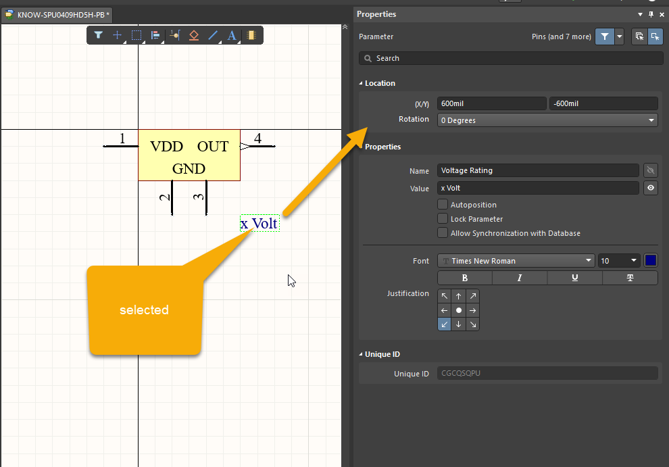Click the Search field in Properties panel
This screenshot has height=467, width=669.
pos(511,58)
